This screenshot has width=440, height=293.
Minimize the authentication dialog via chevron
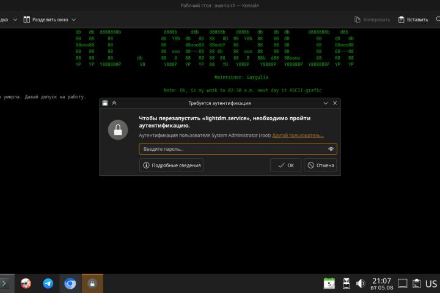(x=326, y=103)
